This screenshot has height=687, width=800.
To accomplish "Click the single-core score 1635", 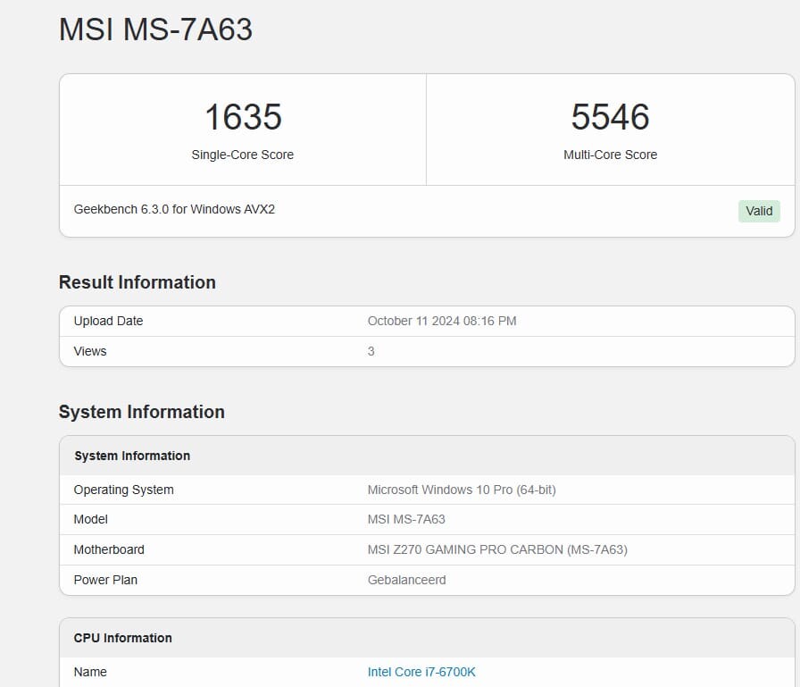I will click(x=243, y=117).
